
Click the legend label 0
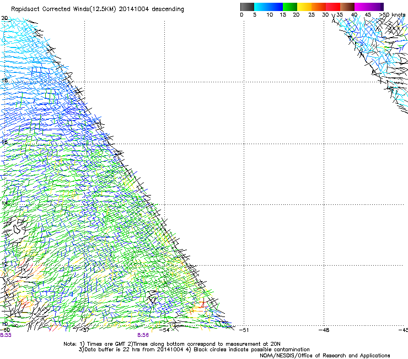click(241, 15)
